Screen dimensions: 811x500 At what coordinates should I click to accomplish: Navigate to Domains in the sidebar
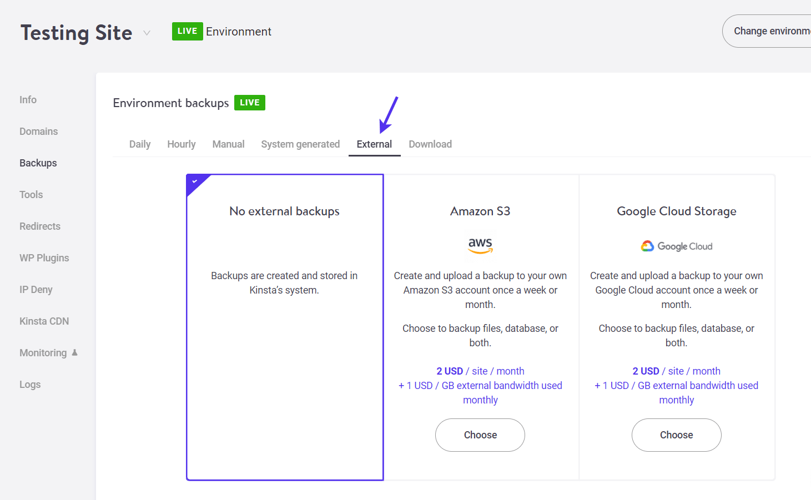(x=38, y=131)
